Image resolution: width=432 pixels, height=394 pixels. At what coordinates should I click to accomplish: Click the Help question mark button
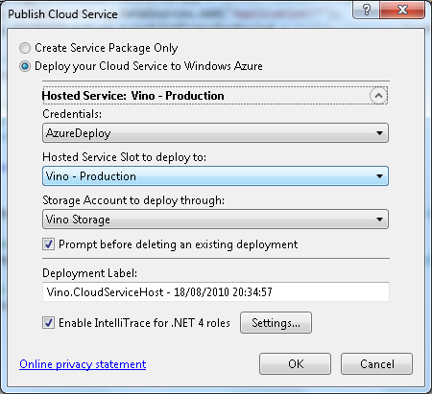(367, 10)
